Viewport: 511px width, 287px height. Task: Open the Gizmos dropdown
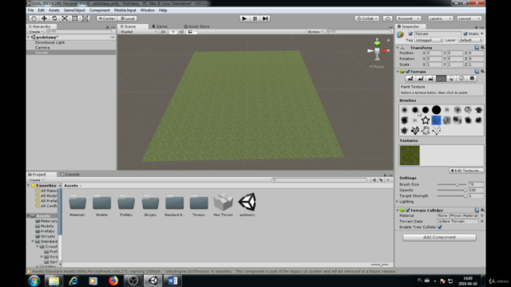(315, 32)
